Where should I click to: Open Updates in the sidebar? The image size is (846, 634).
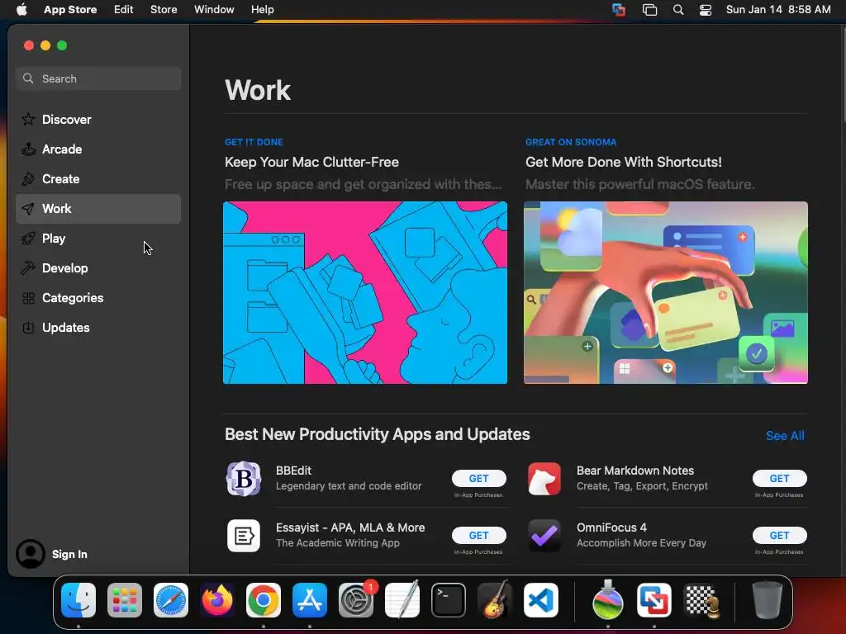[97, 327]
